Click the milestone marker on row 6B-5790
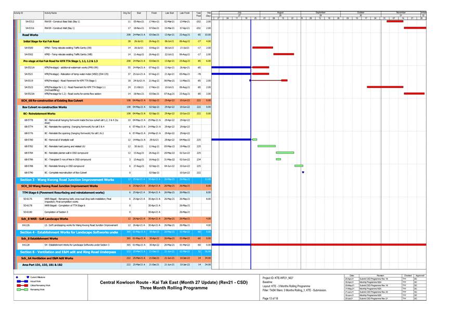452x320 pixels. (x=303, y=172)
